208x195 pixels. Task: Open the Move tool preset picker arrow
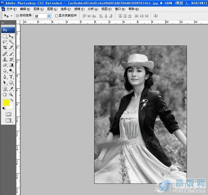(11, 16)
